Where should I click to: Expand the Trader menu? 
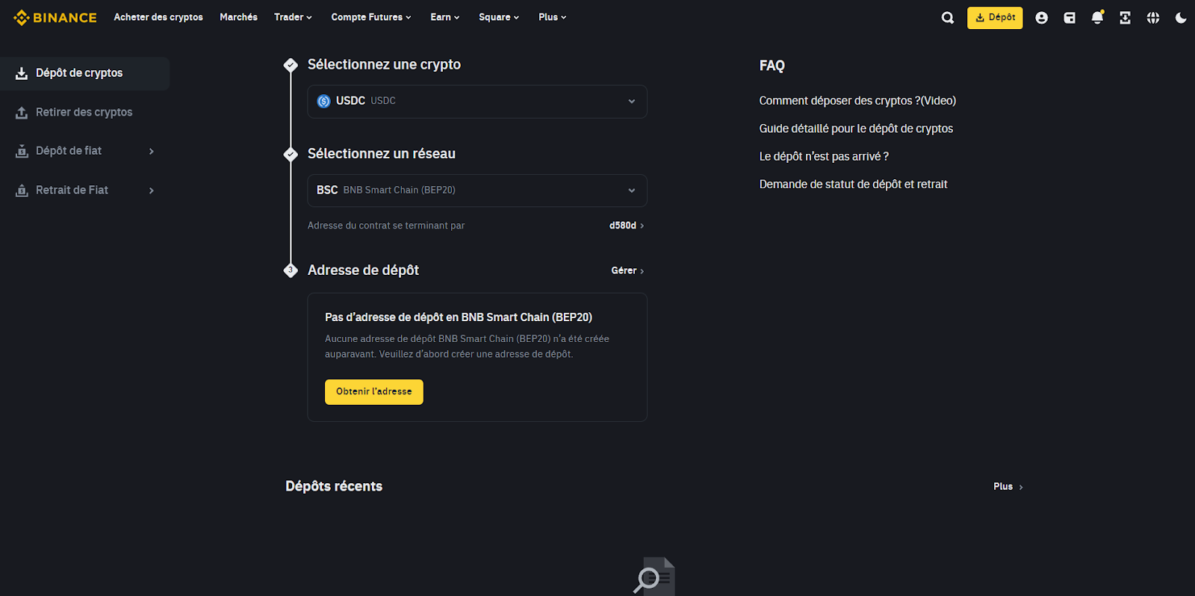point(293,17)
